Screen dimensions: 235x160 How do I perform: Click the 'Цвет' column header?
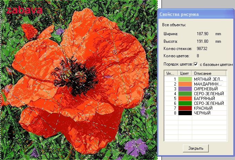pyautogui.click(x=185, y=73)
